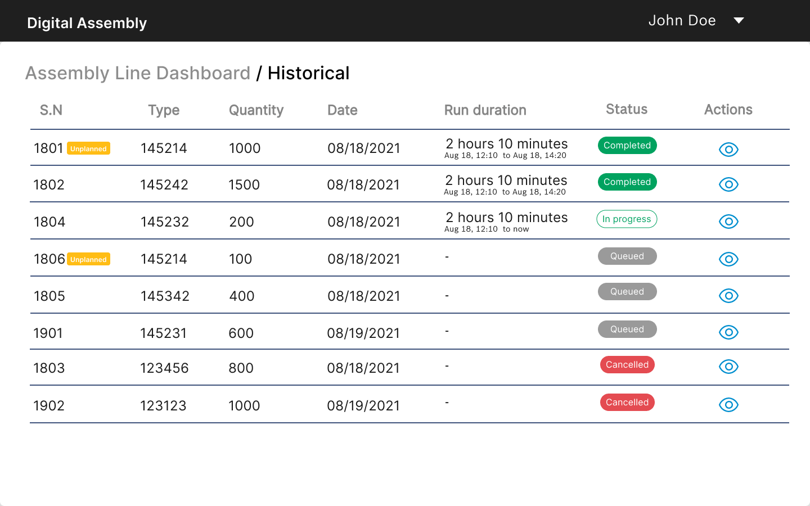Toggle the Unplanned badge on order 1806
Screen dimensions: 810x506
[88, 259]
